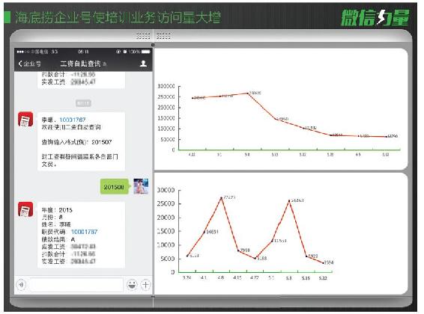Open the emoji smiley picker
The image size is (424, 314).
coord(132,285)
